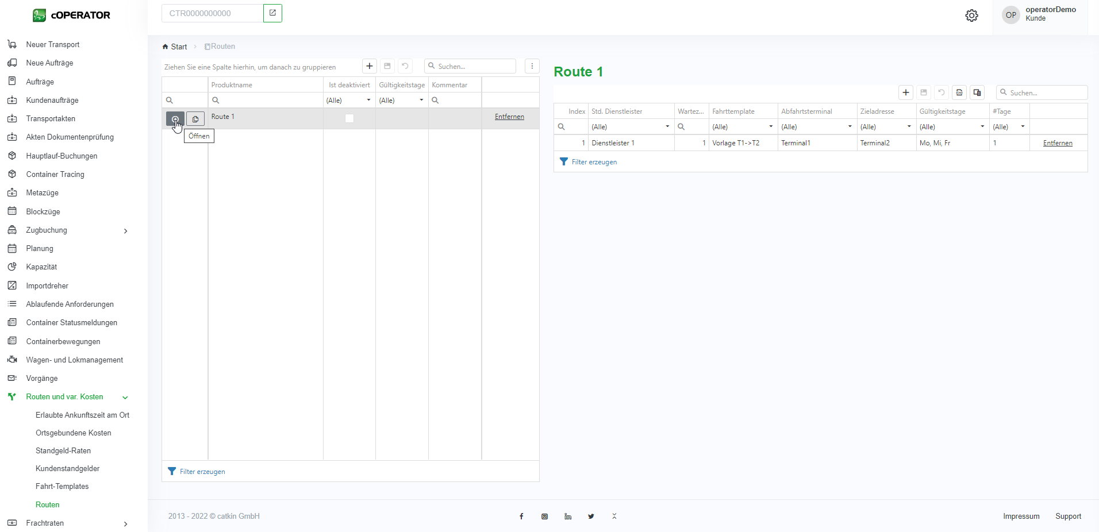
Task: Click the Start breadcrumb link
Action: pos(178,47)
